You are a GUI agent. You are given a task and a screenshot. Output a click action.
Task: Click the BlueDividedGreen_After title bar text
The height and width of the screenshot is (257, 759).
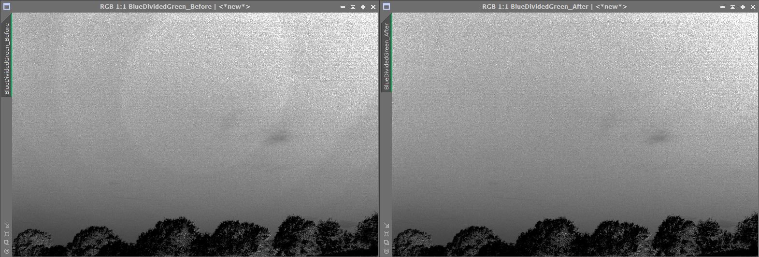554,7
